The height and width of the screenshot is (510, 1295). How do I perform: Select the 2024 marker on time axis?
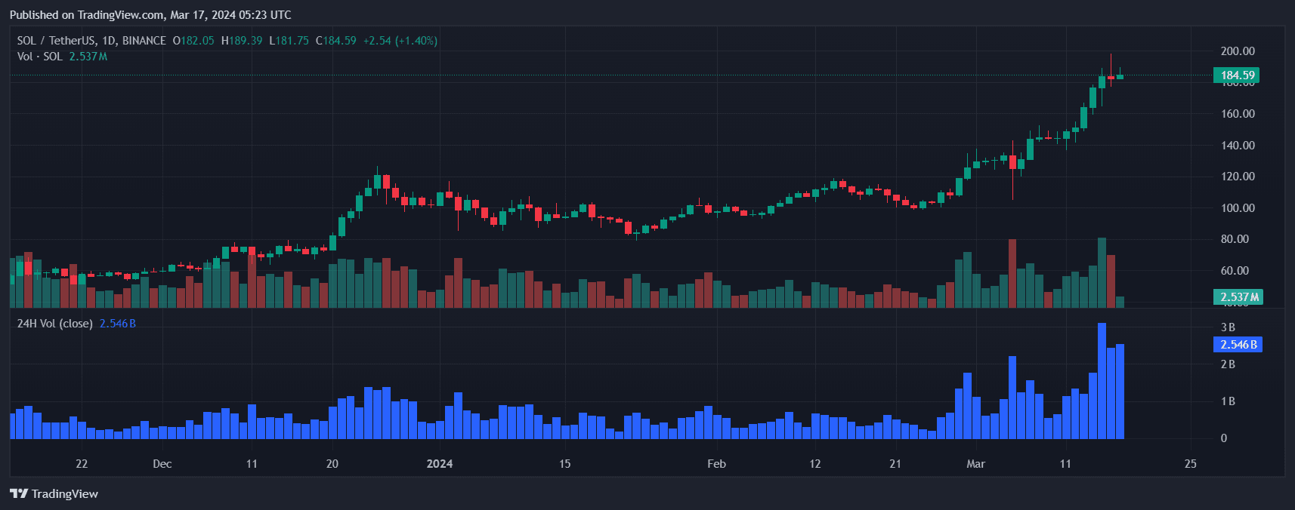pos(439,464)
